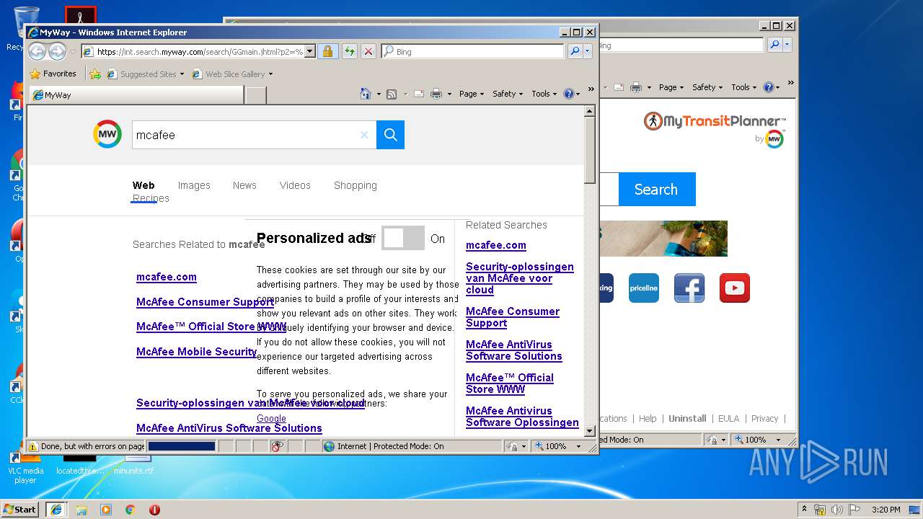Open the Tools menu in the back window

tap(744, 87)
